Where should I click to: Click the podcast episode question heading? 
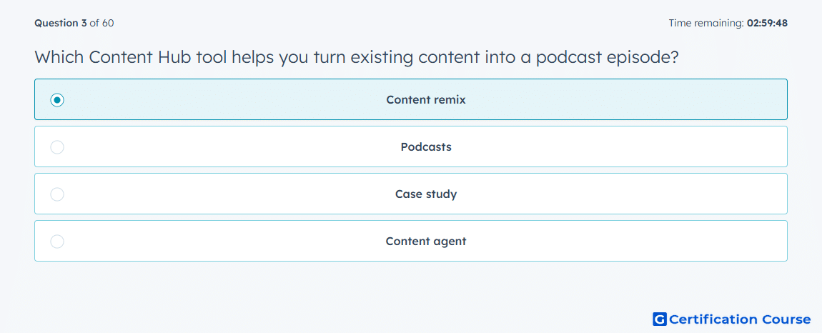(x=357, y=56)
